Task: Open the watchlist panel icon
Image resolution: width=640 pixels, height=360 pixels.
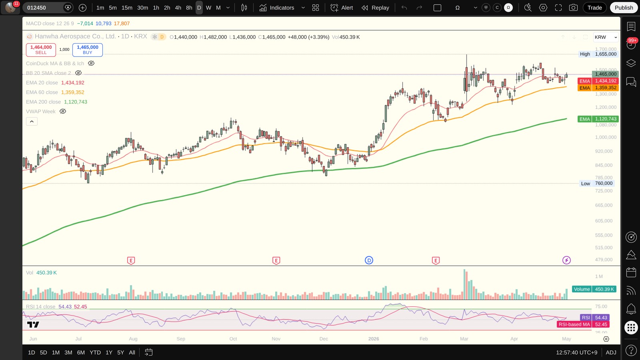Action: coord(631,26)
